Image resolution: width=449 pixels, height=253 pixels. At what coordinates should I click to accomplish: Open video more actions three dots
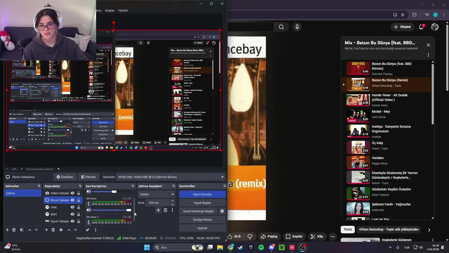pyautogui.click(x=333, y=236)
